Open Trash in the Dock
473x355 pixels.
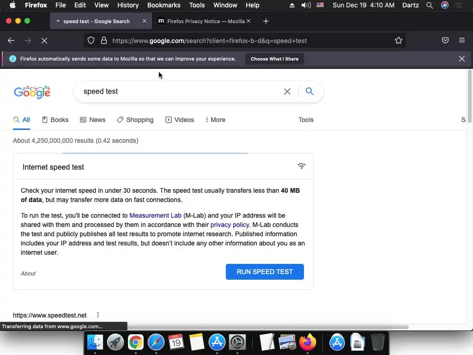[378, 342]
